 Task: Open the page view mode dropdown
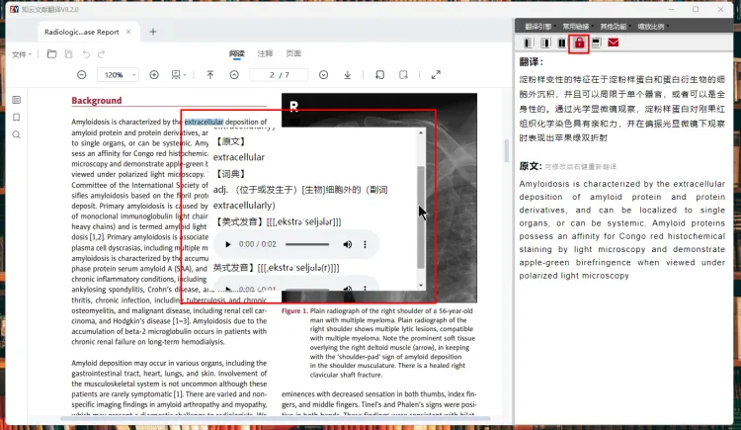[x=178, y=75]
